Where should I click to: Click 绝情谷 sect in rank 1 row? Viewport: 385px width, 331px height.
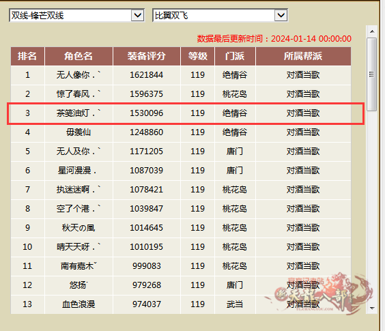(x=235, y=75)
